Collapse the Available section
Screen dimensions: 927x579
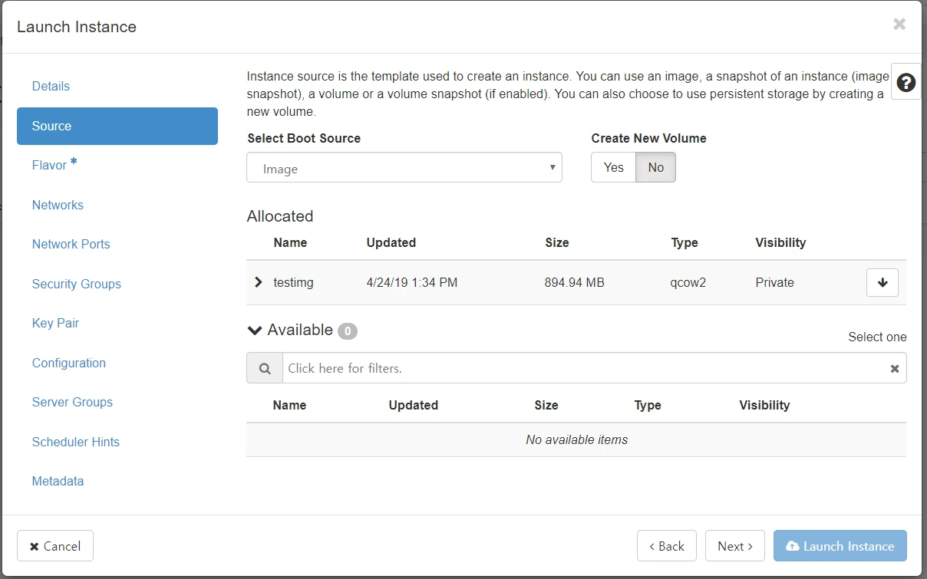click(255, 331)
